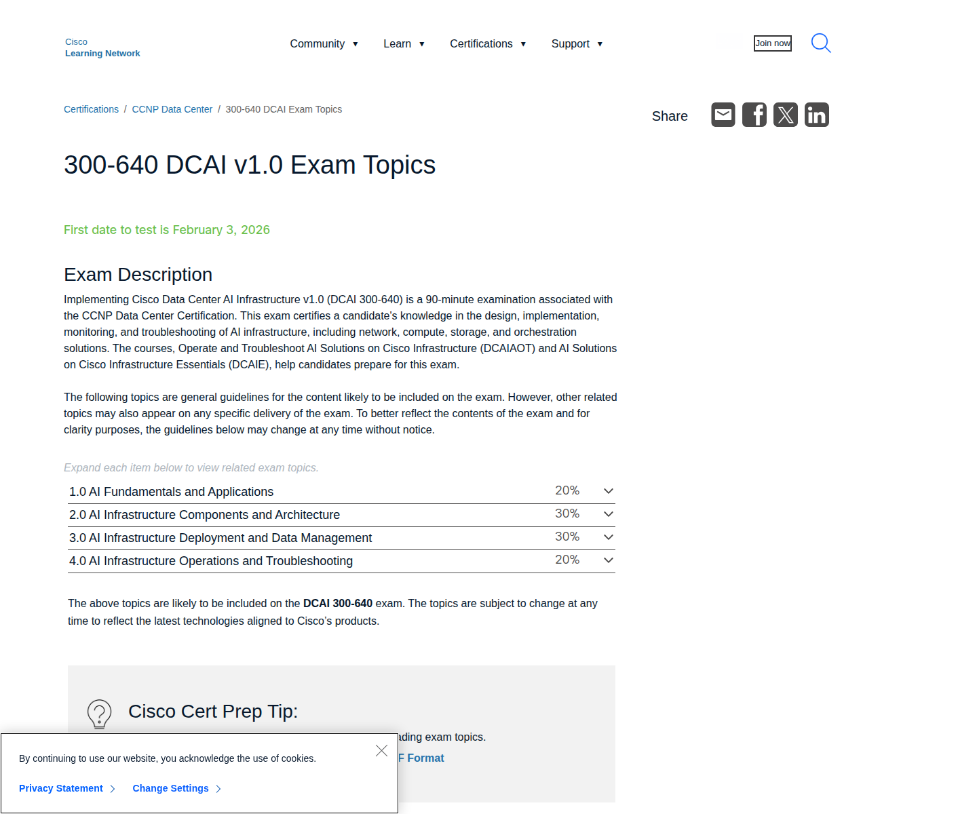The height and width of the screenshot is (814, 977).
Task: Click the lightbulb tip icon
Action: (99, 714)
